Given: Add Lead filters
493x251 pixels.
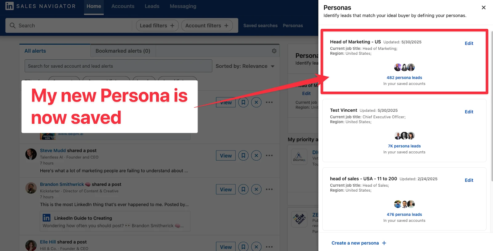Looking at the screenshot, I should pyautogui.click(x=157, y=26).
